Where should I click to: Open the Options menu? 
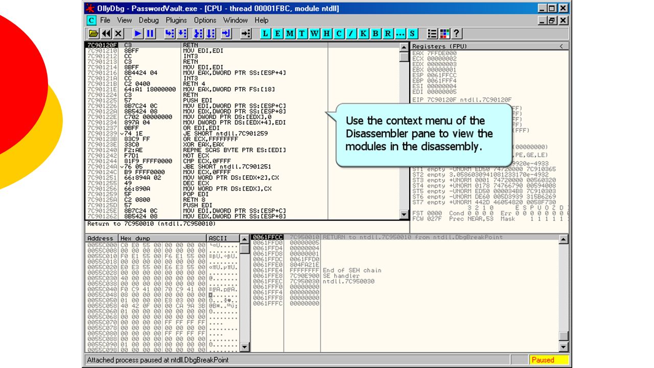(x=205, y=20)
